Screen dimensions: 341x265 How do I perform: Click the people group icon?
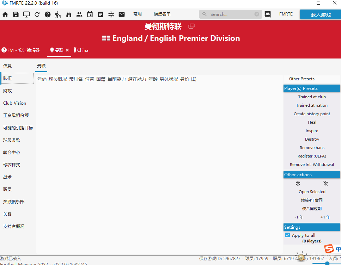79,14
